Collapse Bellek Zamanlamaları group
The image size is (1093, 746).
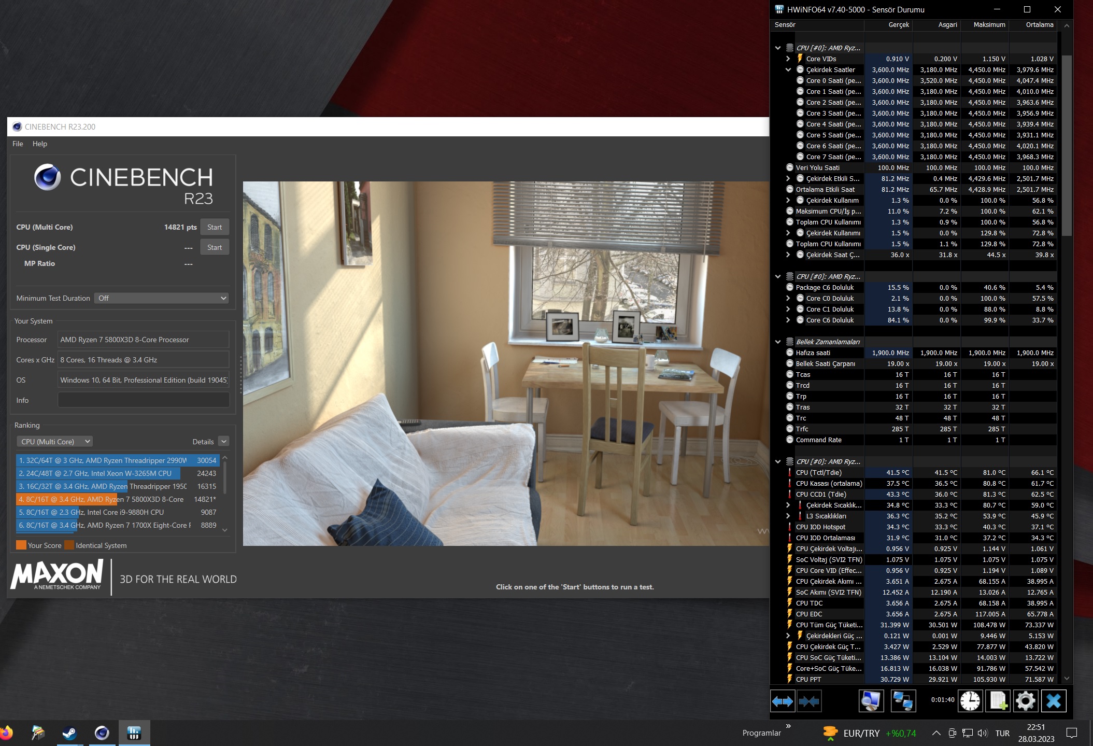click(x=778, y=342)
